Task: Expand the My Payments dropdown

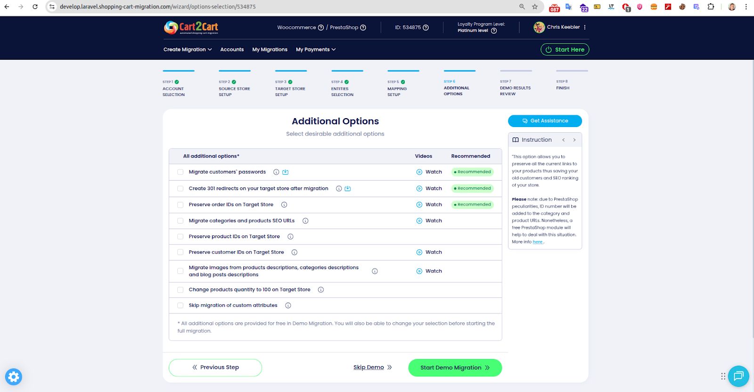Action: click(x=316, y=49)
